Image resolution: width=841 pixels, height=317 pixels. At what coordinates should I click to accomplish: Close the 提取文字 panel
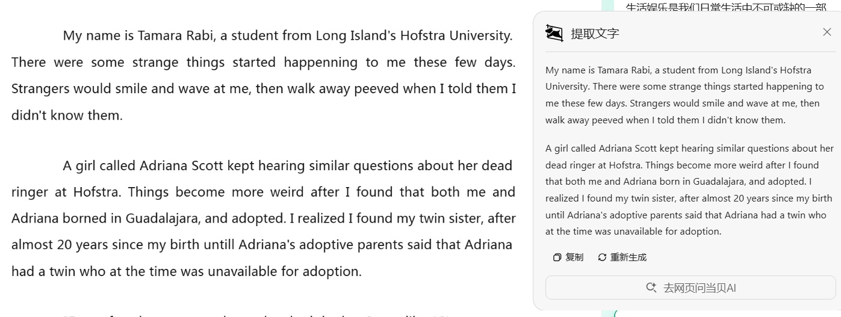(x=827, y=32)
